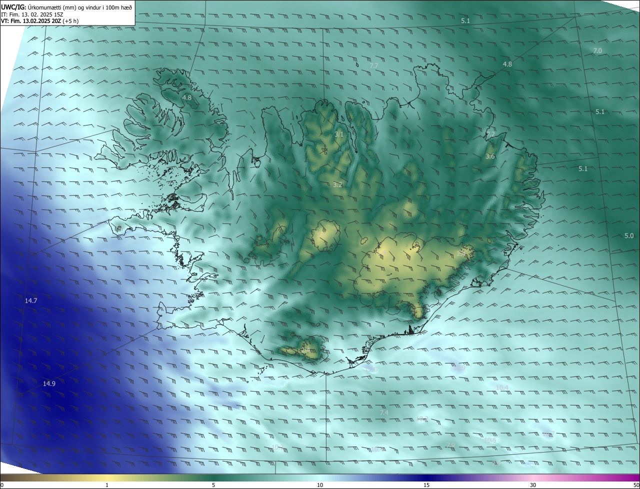
Task: Click the '15' tick on the colour scale
Action: point(426,485)
